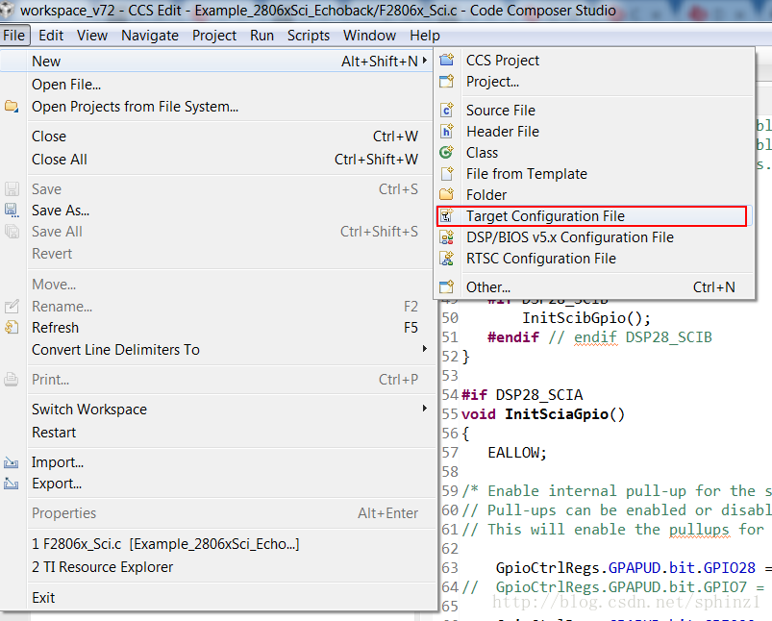Click the RTSC Configuration File icon
This screenshot has height=621, width=772.
coord(446,258)
